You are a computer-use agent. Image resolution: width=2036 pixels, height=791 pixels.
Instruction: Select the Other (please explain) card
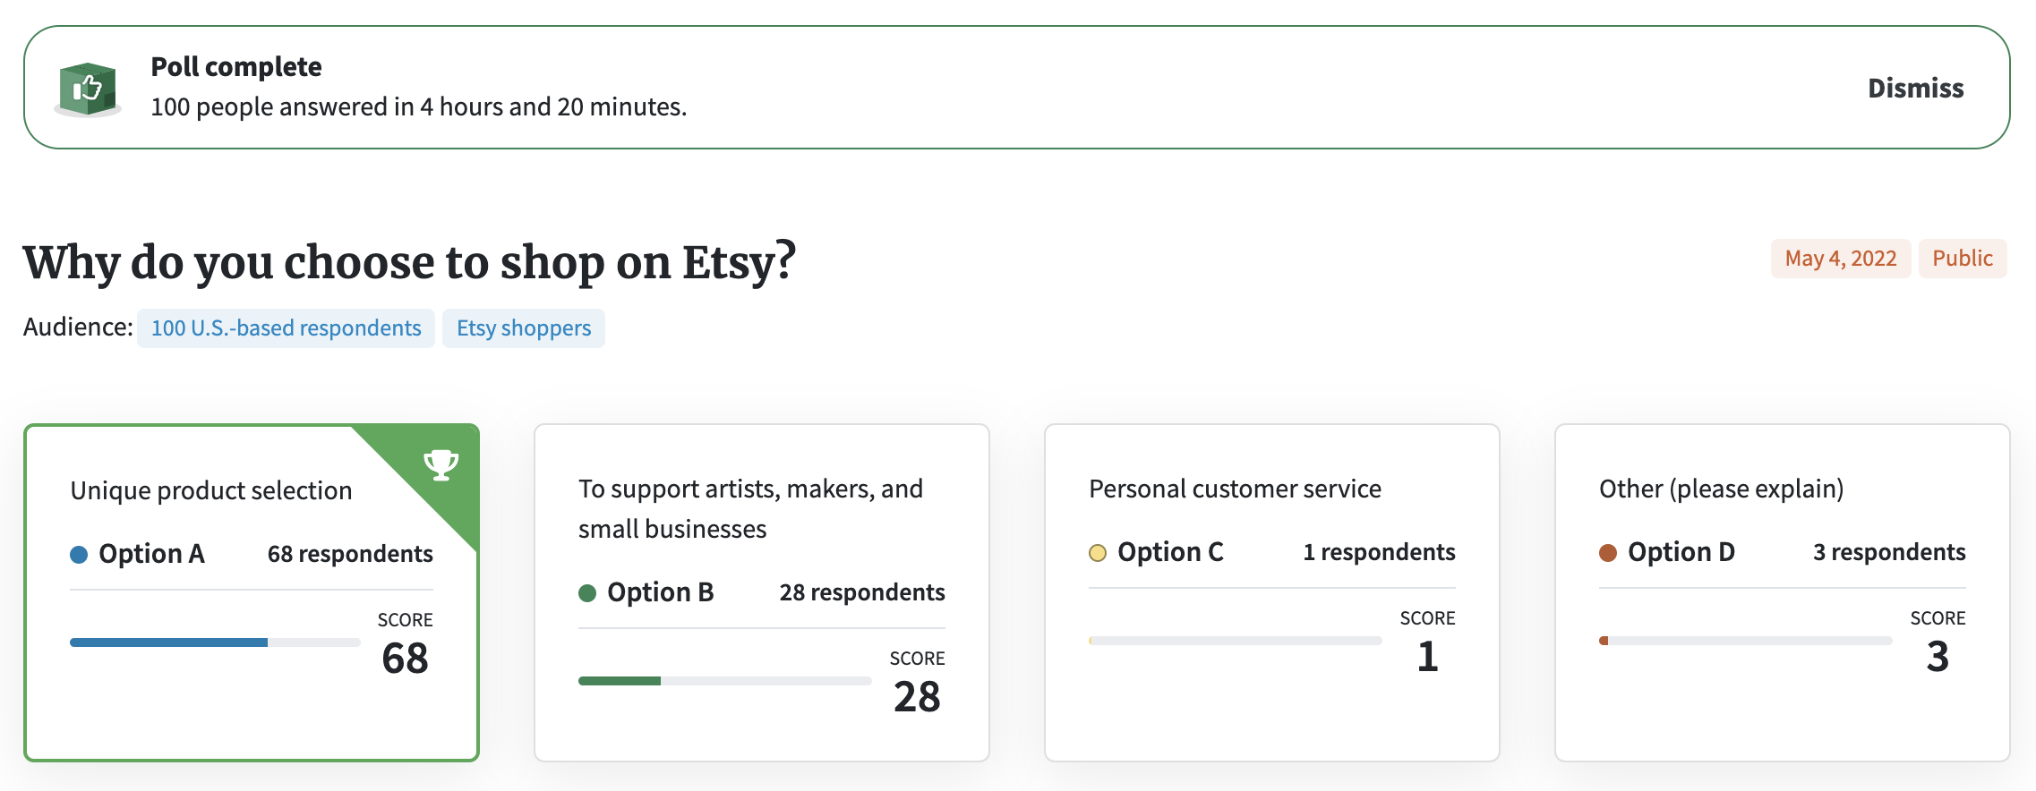coord(1783,592)
